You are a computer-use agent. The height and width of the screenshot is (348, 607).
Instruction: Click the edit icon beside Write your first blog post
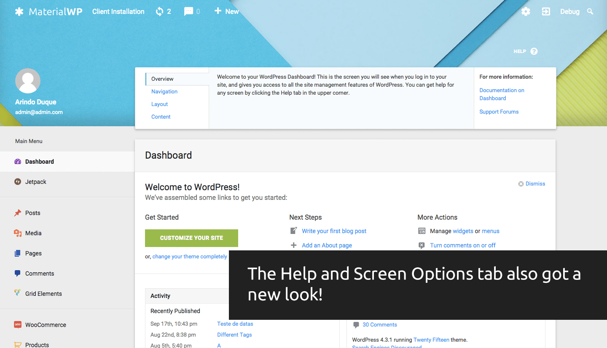pos(294,231)
